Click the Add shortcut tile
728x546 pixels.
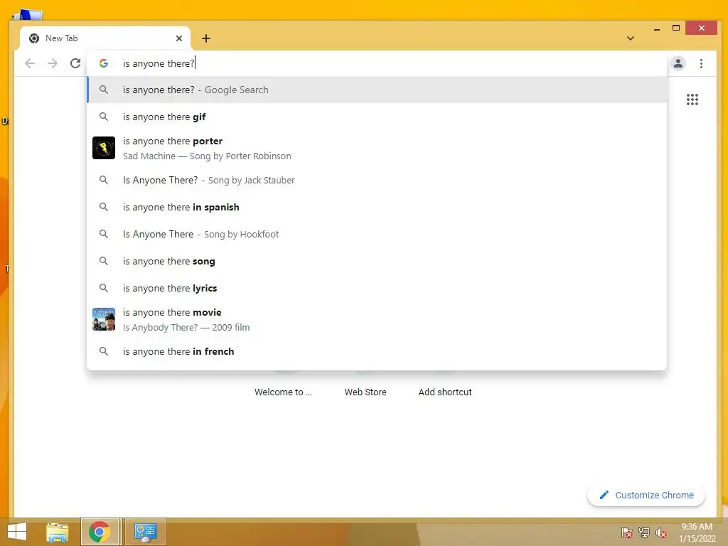pos(445,392)
